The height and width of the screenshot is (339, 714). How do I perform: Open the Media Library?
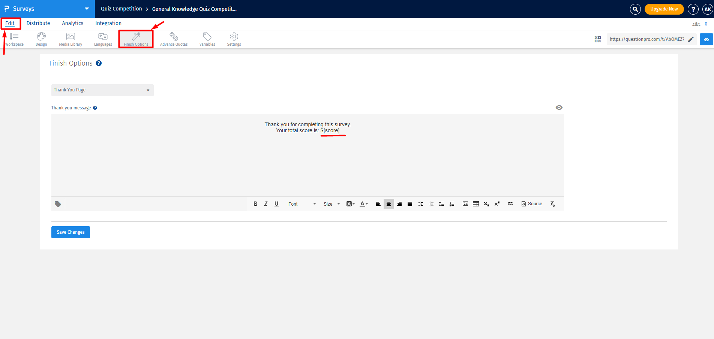tap(70, 39)
